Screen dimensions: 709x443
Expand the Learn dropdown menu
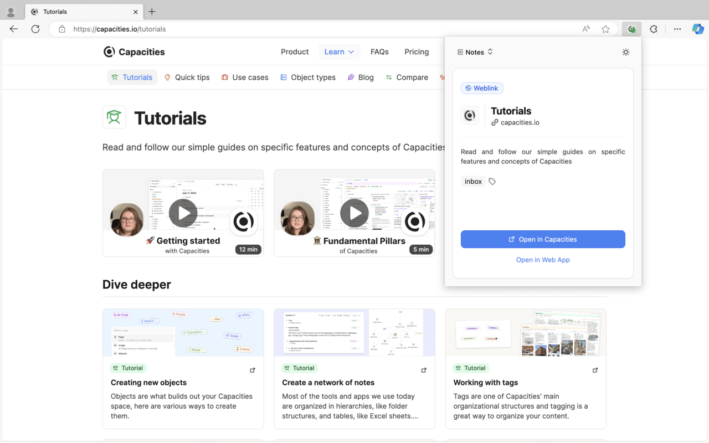pos(339,52)
